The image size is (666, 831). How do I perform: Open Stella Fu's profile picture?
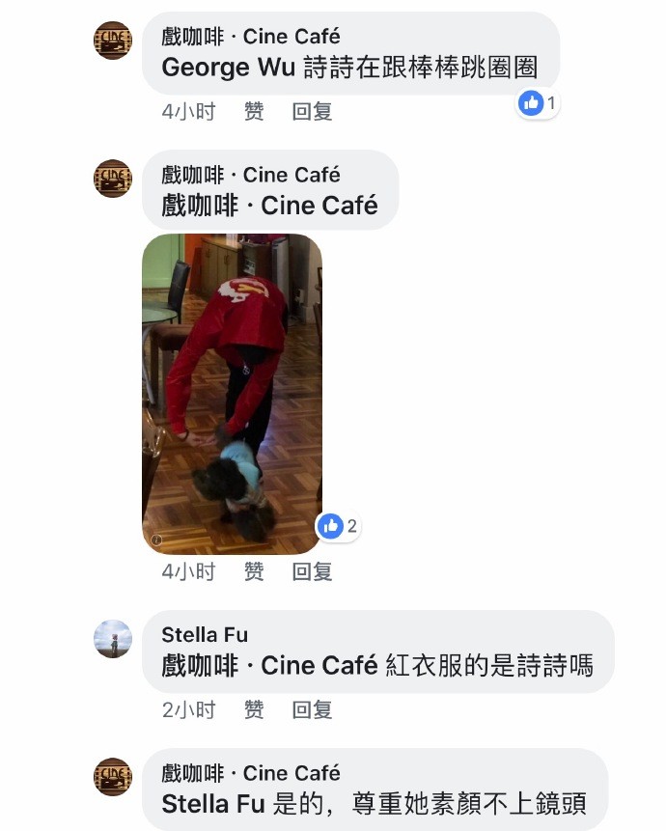click(113, 639)
